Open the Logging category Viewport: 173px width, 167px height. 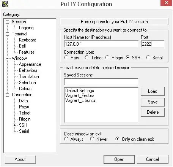26,28
